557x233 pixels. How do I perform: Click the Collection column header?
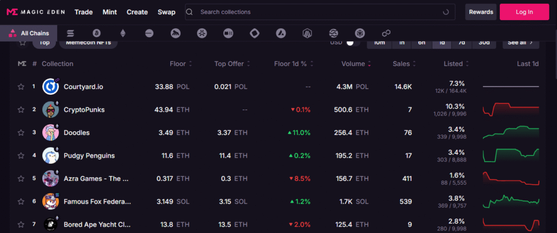tap(58, 64)
